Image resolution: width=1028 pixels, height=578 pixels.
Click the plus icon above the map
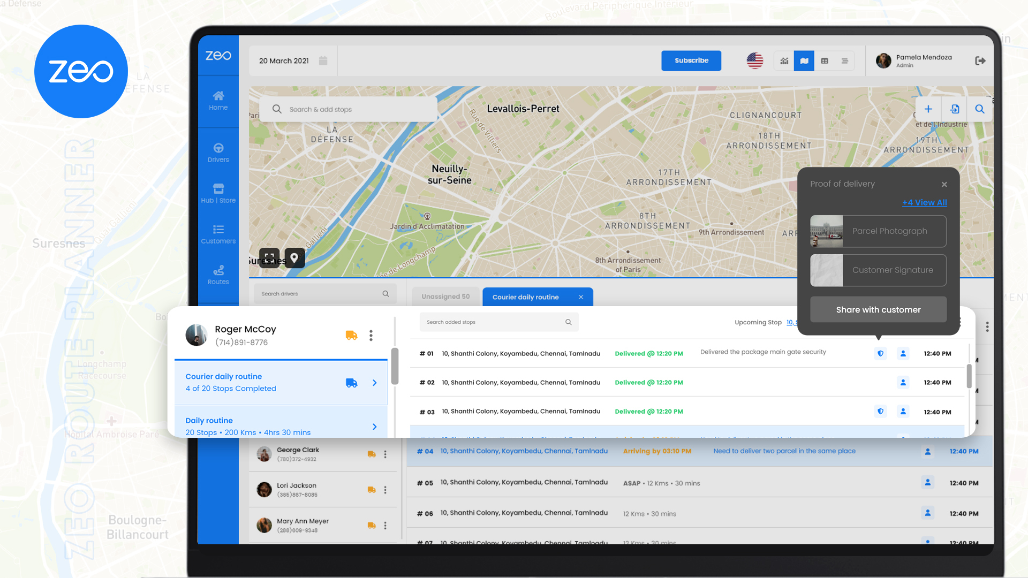tap(928, 109)
